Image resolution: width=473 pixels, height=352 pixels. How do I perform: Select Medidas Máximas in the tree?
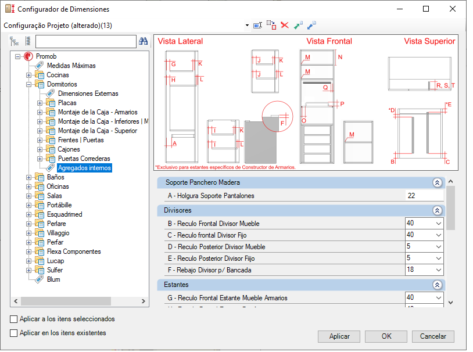click(x=71, y=66)
